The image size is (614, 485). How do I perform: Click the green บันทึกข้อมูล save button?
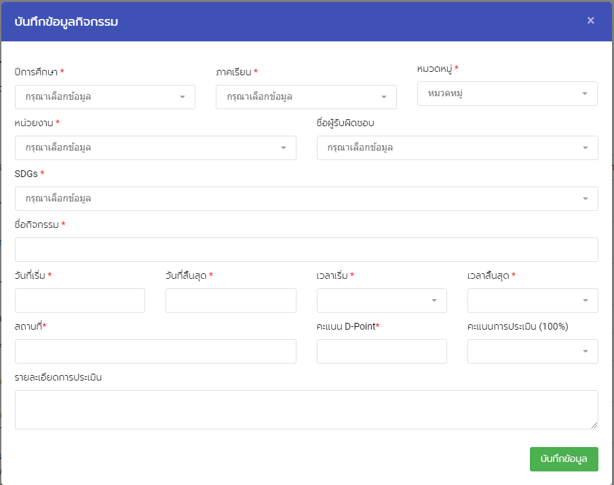pyautogui.click(x=564, y=459)
